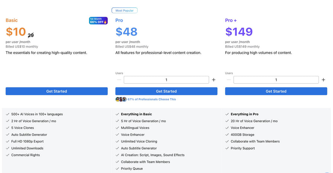The width and height of the screenshot is (333, 173).
Task: Click checkmark beside Commercial Rights
Action: pyautogui.click(x=8, y=155)
